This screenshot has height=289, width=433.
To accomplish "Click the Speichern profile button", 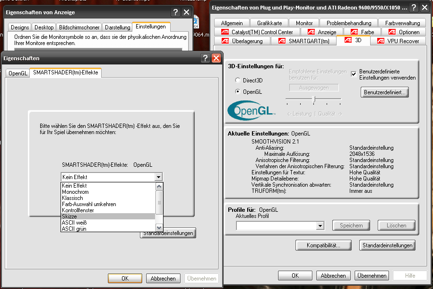I will 351,226.
